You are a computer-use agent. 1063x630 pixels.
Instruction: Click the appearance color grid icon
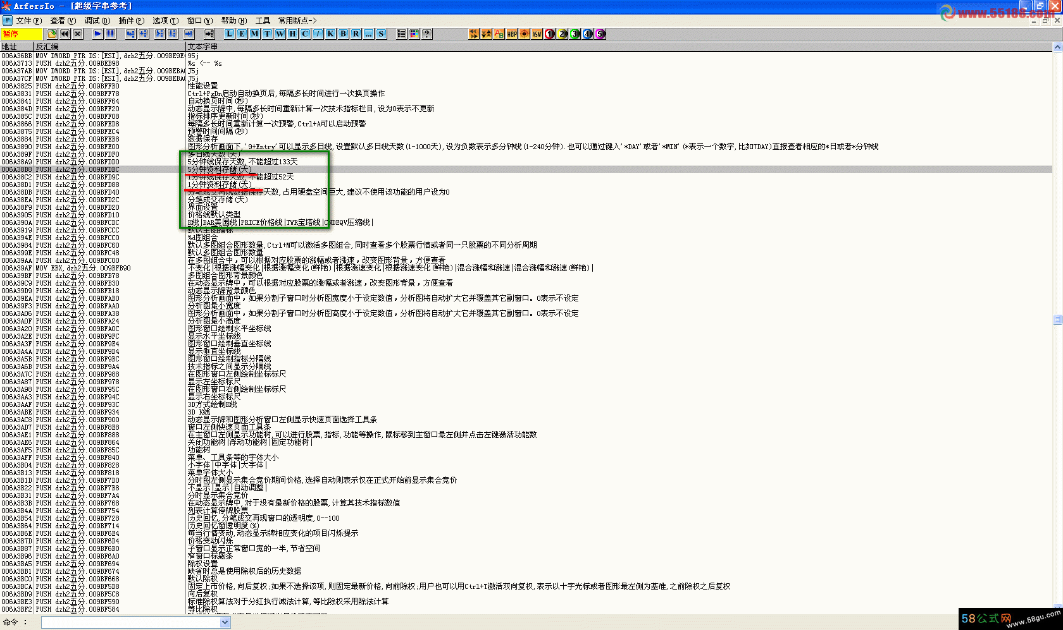[x=414, y=34]
